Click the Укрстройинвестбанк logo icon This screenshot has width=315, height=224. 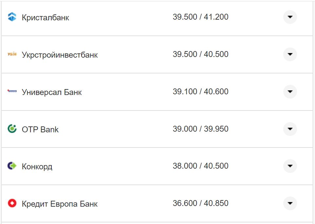pos(12,54)
